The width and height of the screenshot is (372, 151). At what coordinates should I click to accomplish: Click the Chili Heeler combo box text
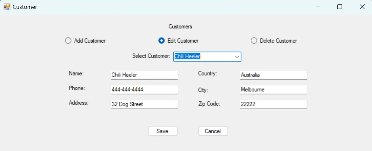187,57
